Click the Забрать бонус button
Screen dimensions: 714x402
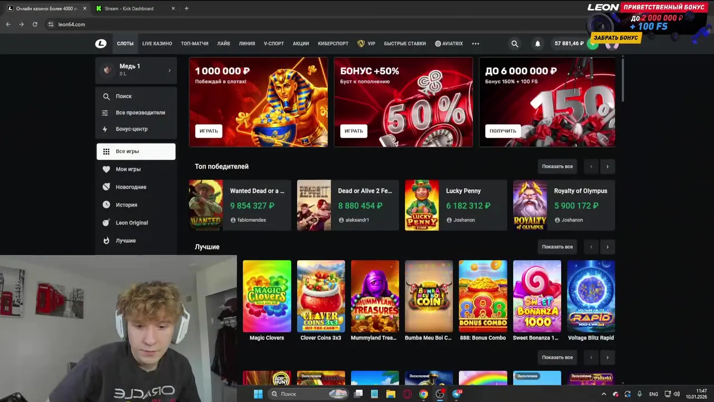tap(616, 37)
